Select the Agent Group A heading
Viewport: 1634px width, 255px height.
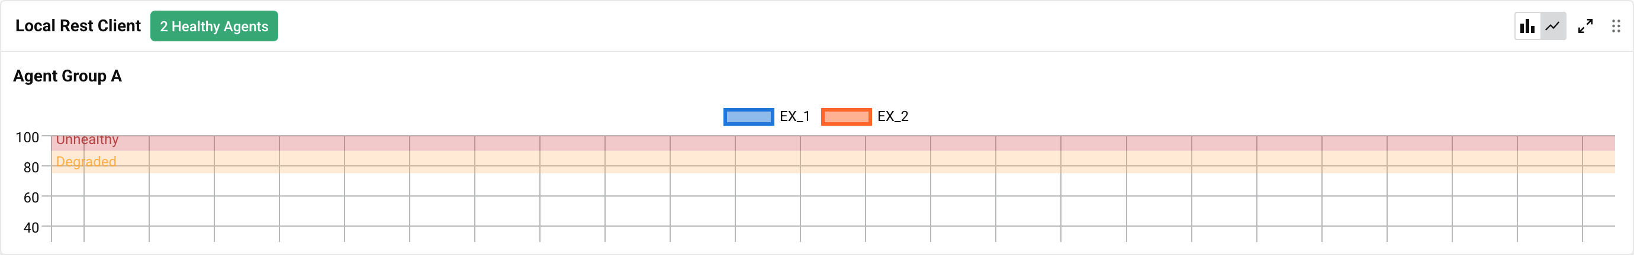pyautogui.click(x=67, y=76)
